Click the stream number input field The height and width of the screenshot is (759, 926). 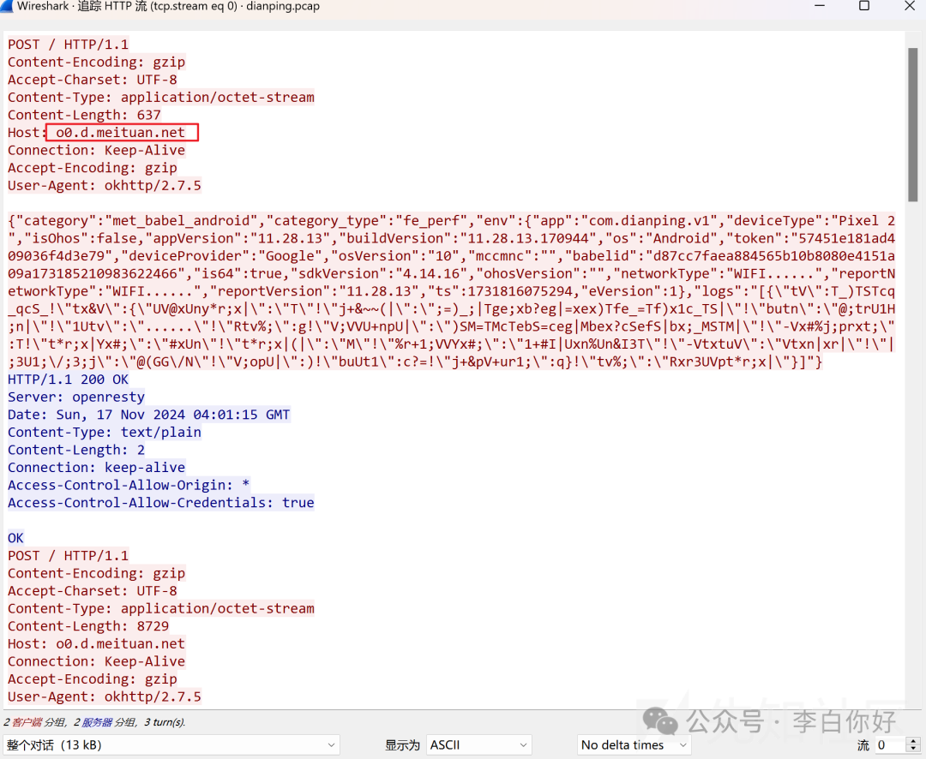tap(890, 744)
